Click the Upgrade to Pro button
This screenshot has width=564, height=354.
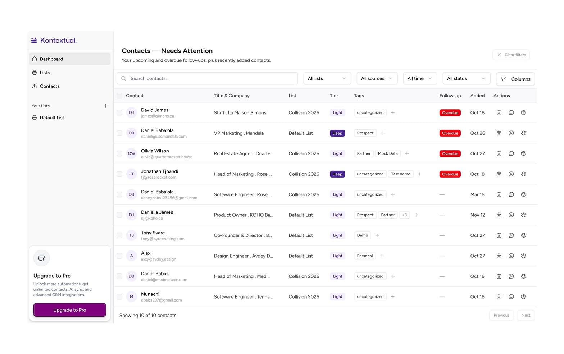[70, 310]
